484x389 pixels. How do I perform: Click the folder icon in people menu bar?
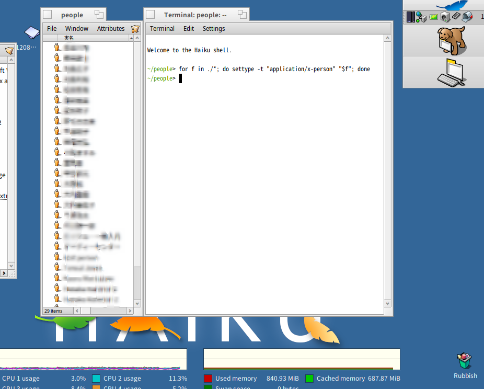click(x=135, y=29)
